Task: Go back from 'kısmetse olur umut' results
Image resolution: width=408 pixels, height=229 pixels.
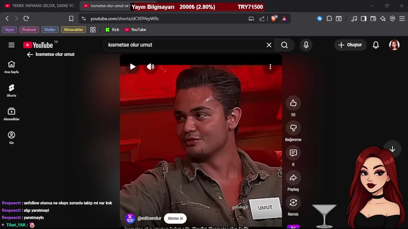Action: 30,54
